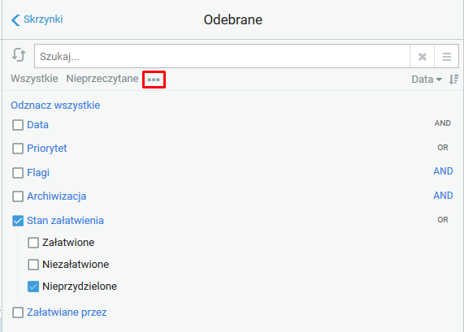Viewport: 464px width, 332px height.
Task: Click the Odebrane header title
Action: pos(233,19)
